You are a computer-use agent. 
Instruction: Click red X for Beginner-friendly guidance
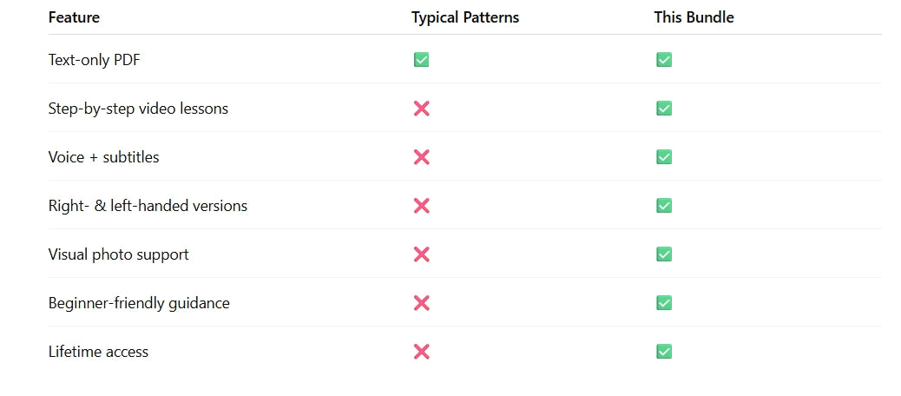(x=421, y=303)
